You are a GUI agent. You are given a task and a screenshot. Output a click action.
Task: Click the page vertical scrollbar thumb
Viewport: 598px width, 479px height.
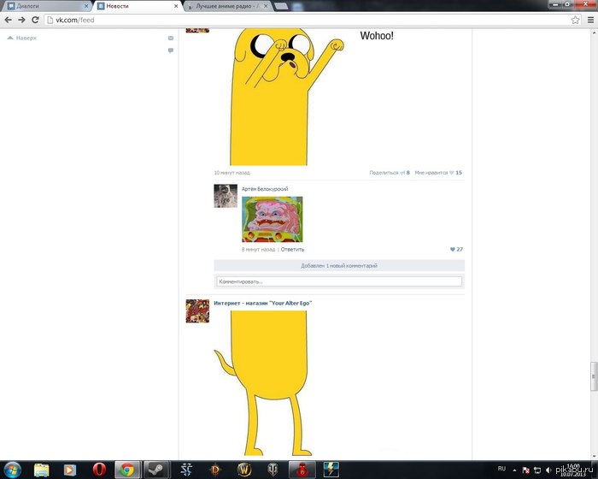[x=594, y=376]
